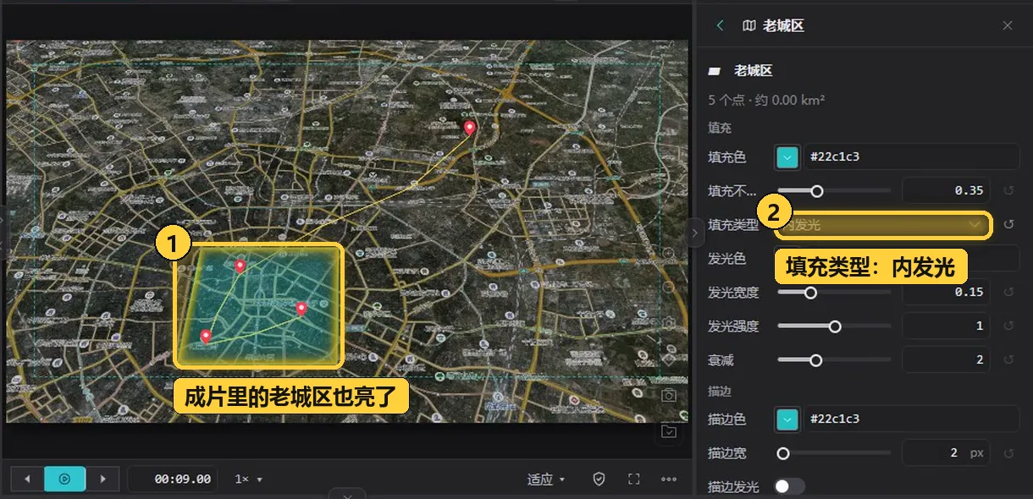Collapse the side panel with the edge arrow handle

tap(694, 232)
